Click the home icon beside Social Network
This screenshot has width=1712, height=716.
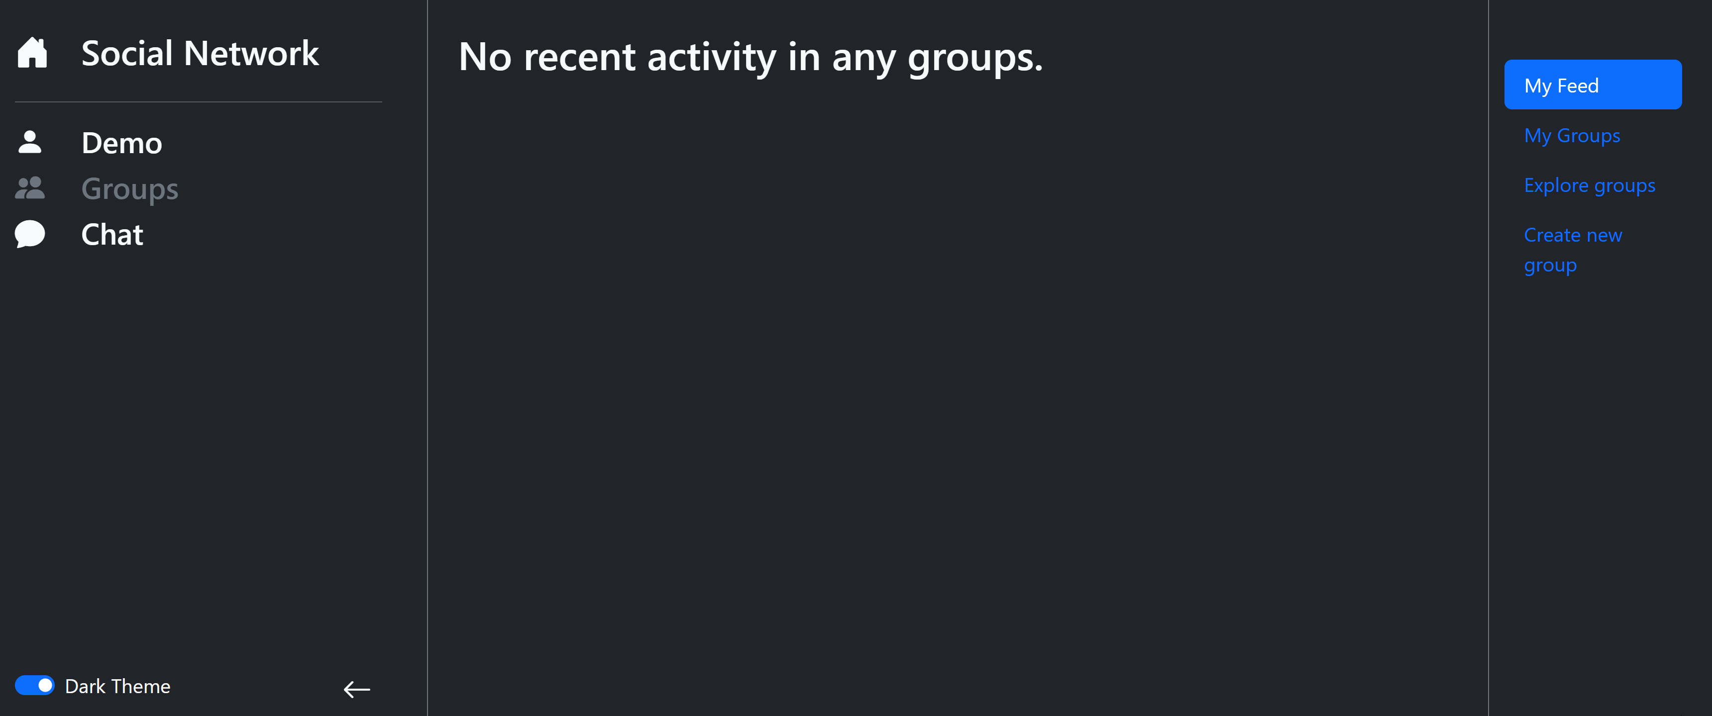[32, 53]
